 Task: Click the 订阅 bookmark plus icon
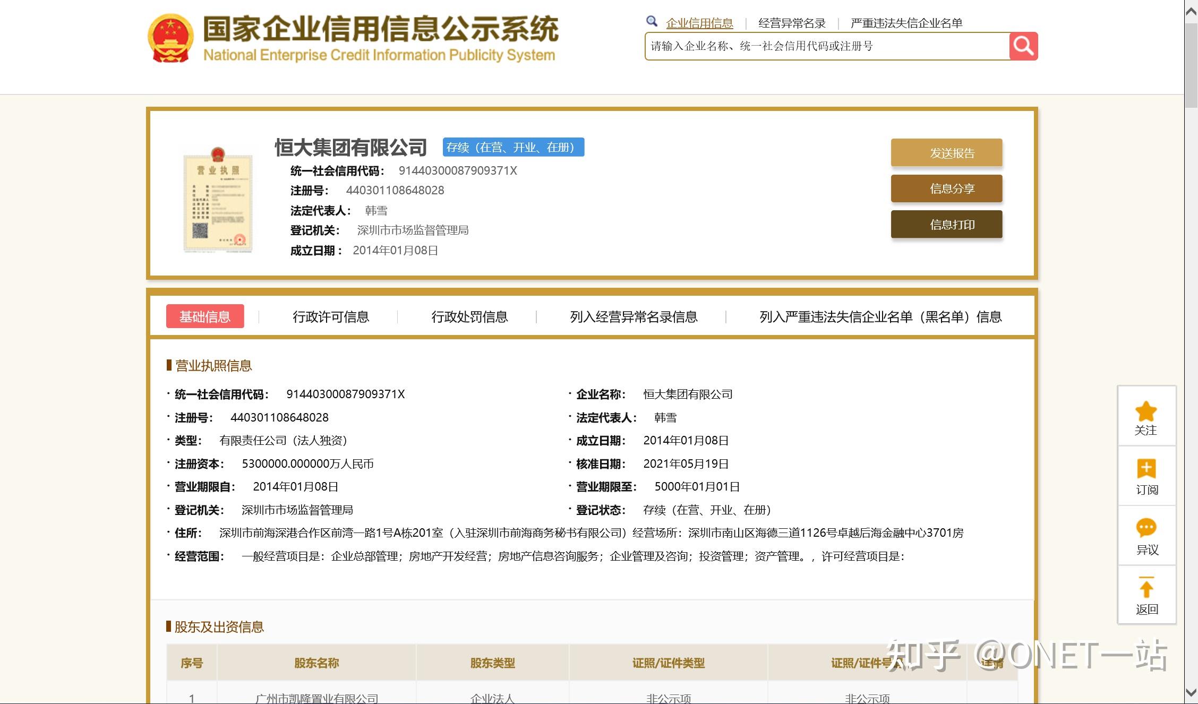[x=1146, y=469]
